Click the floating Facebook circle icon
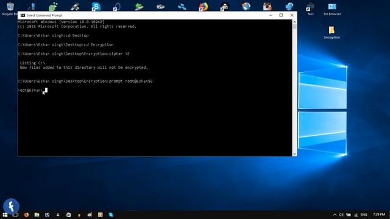 pos(11,206)
